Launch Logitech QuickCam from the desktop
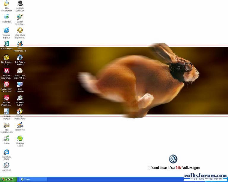Screen dimensions: 228x182 [x=20, y=3]
